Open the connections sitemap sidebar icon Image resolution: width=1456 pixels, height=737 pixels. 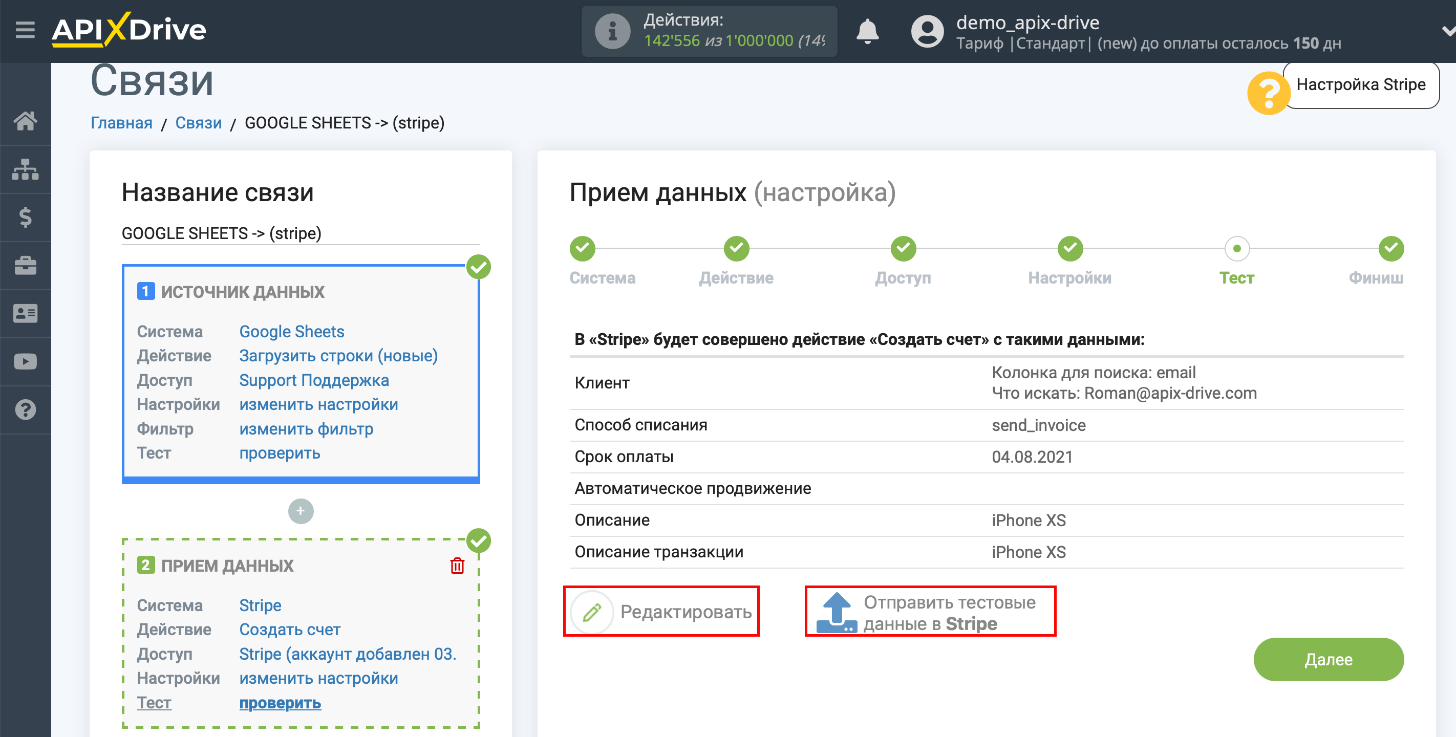tap(26, 169)
